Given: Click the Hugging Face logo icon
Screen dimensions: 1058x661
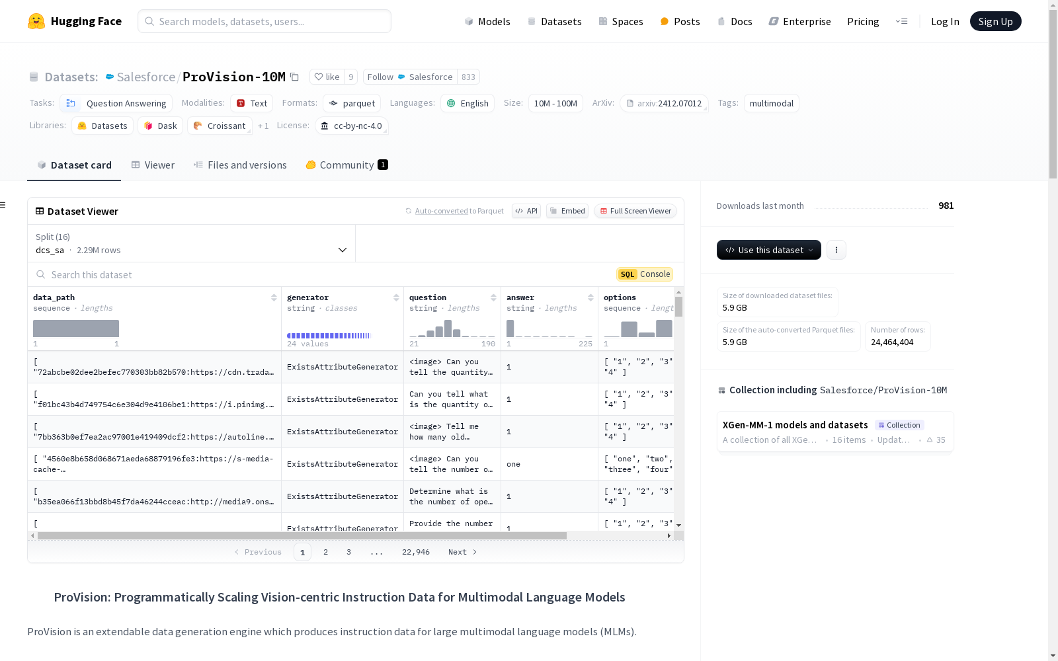Looking at the screenshot, I should tap(36, 21).
